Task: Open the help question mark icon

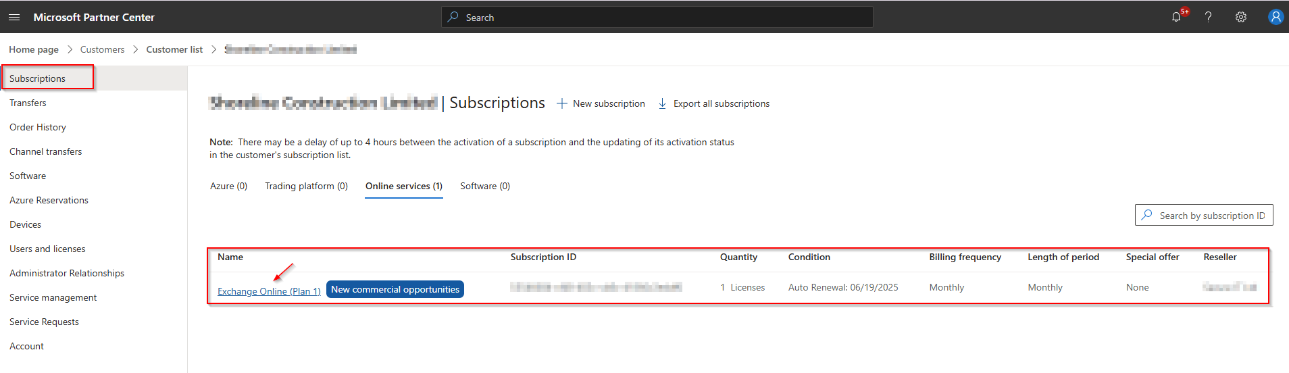Action: tap(1209, 17)
